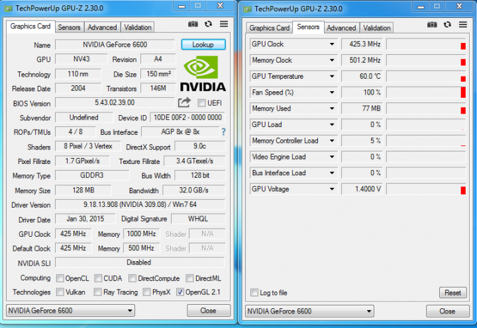Switch to Validation tab in right window

tap(376, 28)
